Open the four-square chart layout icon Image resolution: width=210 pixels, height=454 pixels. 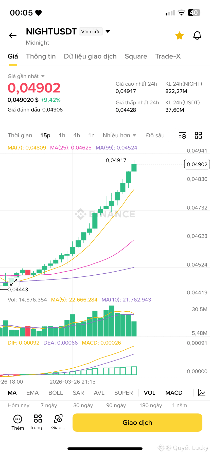coord(198,135)
